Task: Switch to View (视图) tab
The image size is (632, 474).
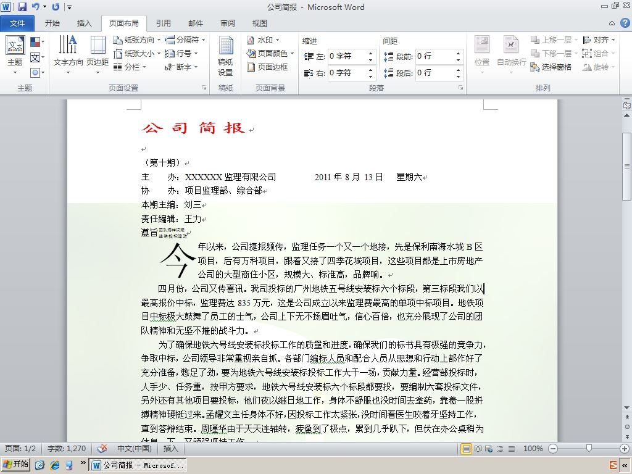Action: (260, 23)
